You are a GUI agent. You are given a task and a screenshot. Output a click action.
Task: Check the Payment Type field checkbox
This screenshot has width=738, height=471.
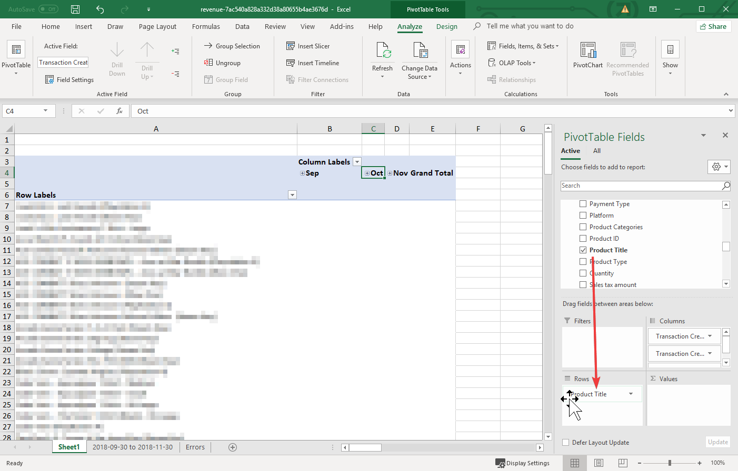click(x=583, y=204)
